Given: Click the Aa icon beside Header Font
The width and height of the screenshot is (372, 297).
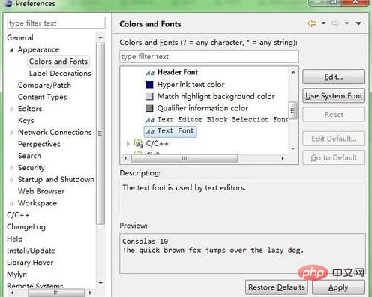Looking at the screenshot, I should coord(150,73).
